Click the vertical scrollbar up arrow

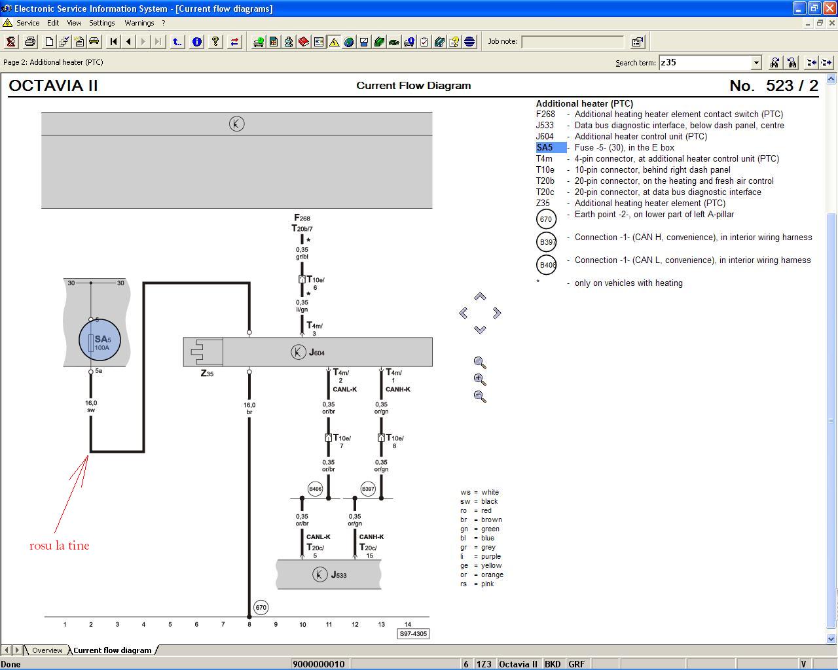pyautogui.click(x=832, y=79)
